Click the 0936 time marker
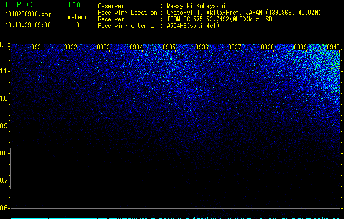 [202, 47]
